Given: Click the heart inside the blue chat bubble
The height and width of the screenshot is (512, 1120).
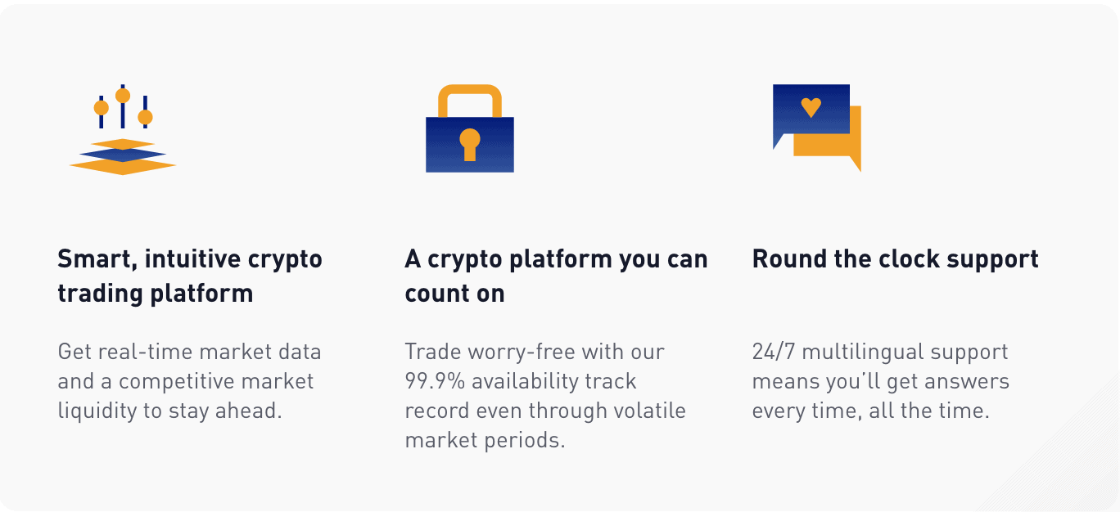Looking at the screenshot, I should [x=811, y=107].
